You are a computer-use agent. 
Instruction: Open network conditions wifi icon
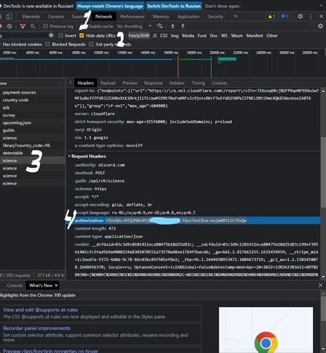pyautogui.click(x=160, y=26)
